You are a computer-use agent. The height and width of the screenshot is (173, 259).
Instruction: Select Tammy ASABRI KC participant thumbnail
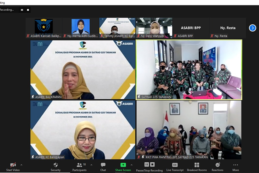point(117,28)
